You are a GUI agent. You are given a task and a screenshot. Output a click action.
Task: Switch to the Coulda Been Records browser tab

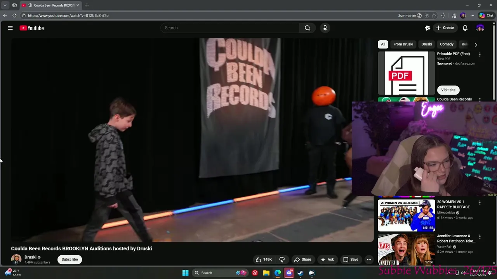[50, 5]
